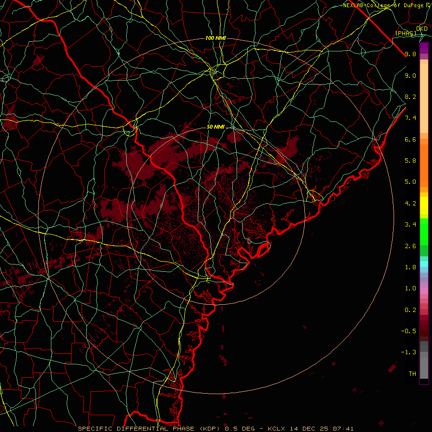Image resolution: width=432 pixels, height=432 pixels.
Task: Click the KCLX radar site identifier
Action: 276,429
